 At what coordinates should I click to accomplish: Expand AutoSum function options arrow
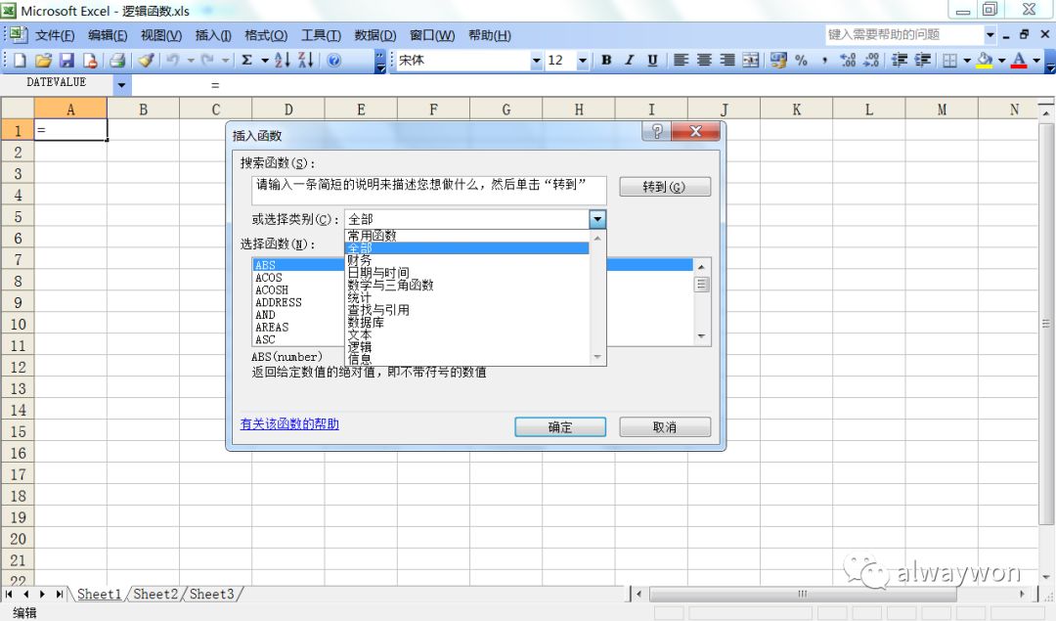coord(265,61)
